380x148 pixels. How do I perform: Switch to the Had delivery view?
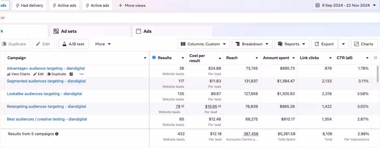click(29, 5)
